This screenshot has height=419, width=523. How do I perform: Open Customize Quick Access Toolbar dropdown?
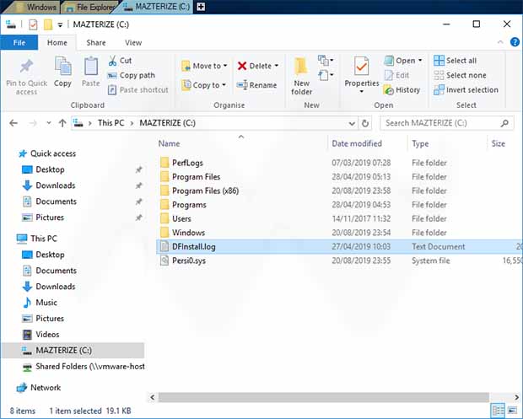coord(60,24)
